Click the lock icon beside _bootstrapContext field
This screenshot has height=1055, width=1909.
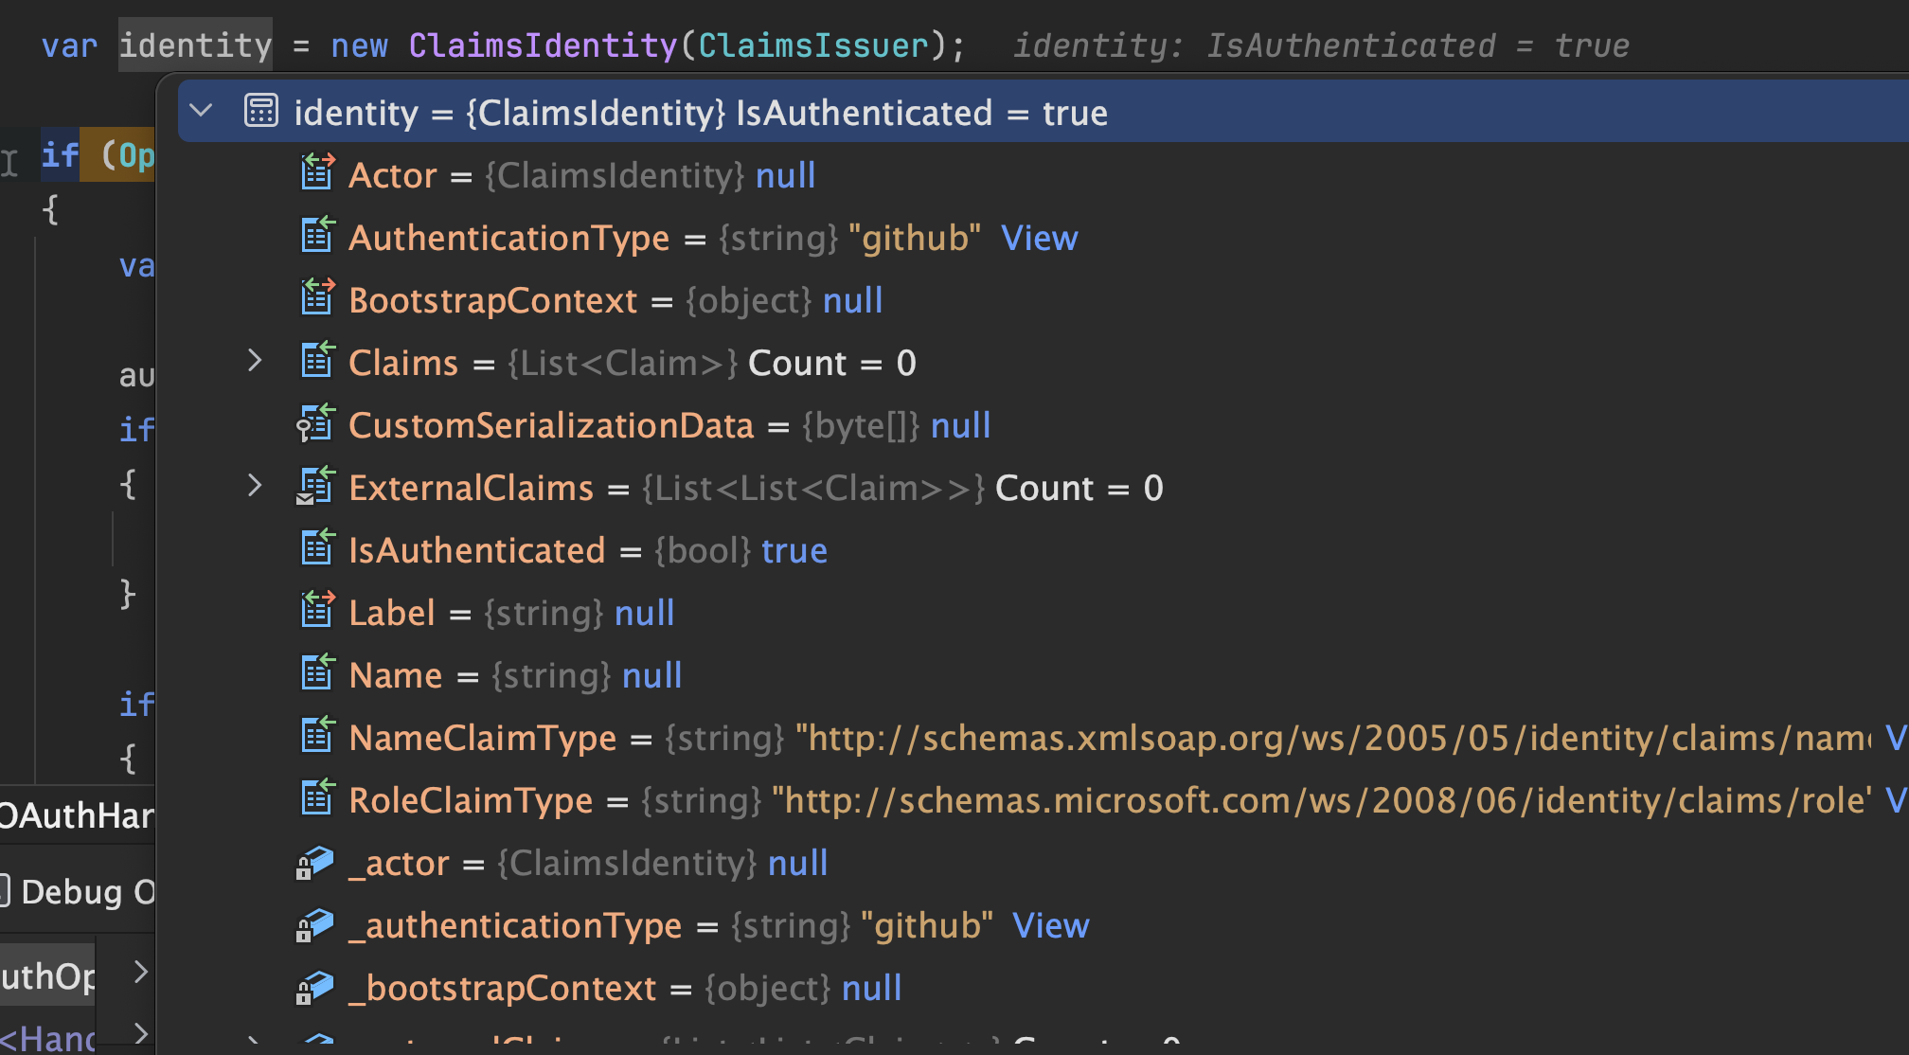pos(316,988)
